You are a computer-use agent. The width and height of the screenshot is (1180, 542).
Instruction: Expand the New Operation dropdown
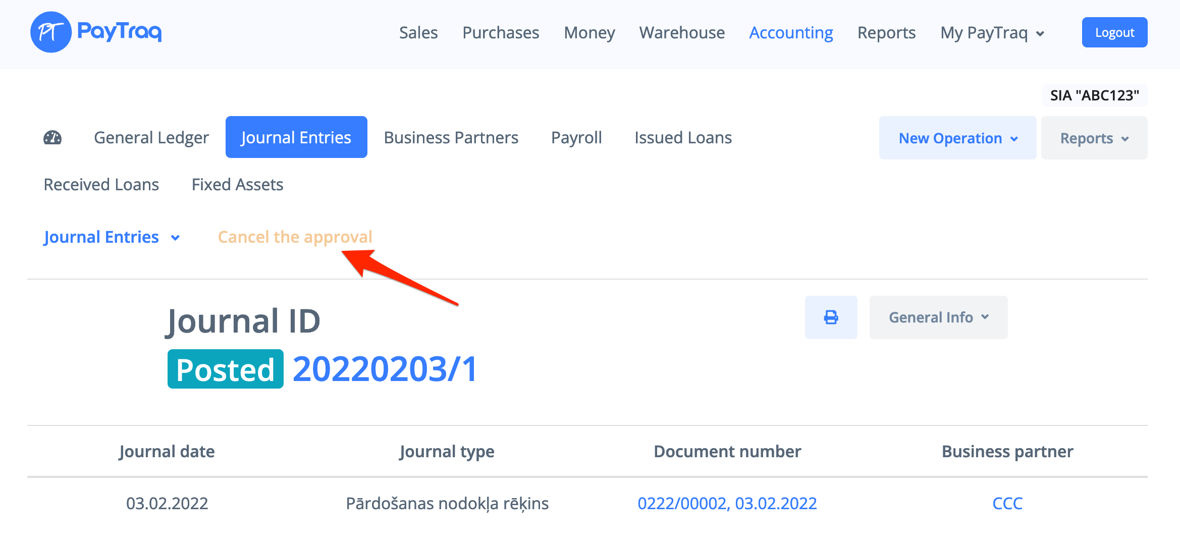point(958,138)
